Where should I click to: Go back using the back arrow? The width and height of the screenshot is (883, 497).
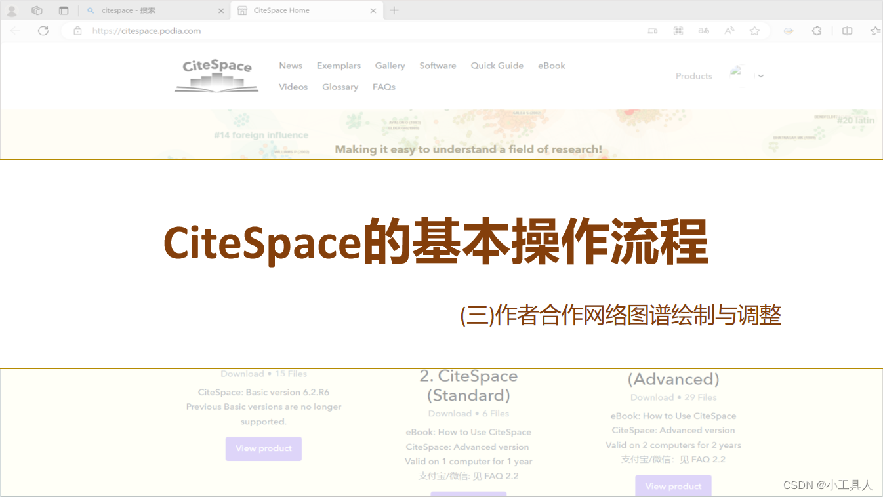coord(15,30)
